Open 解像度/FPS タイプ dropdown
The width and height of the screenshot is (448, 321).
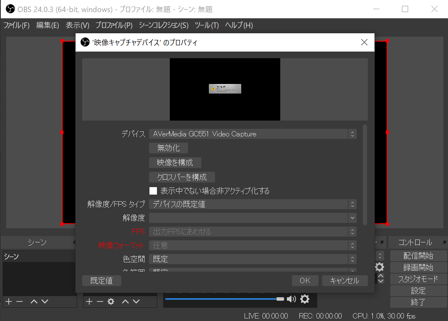tap(252, 204)
